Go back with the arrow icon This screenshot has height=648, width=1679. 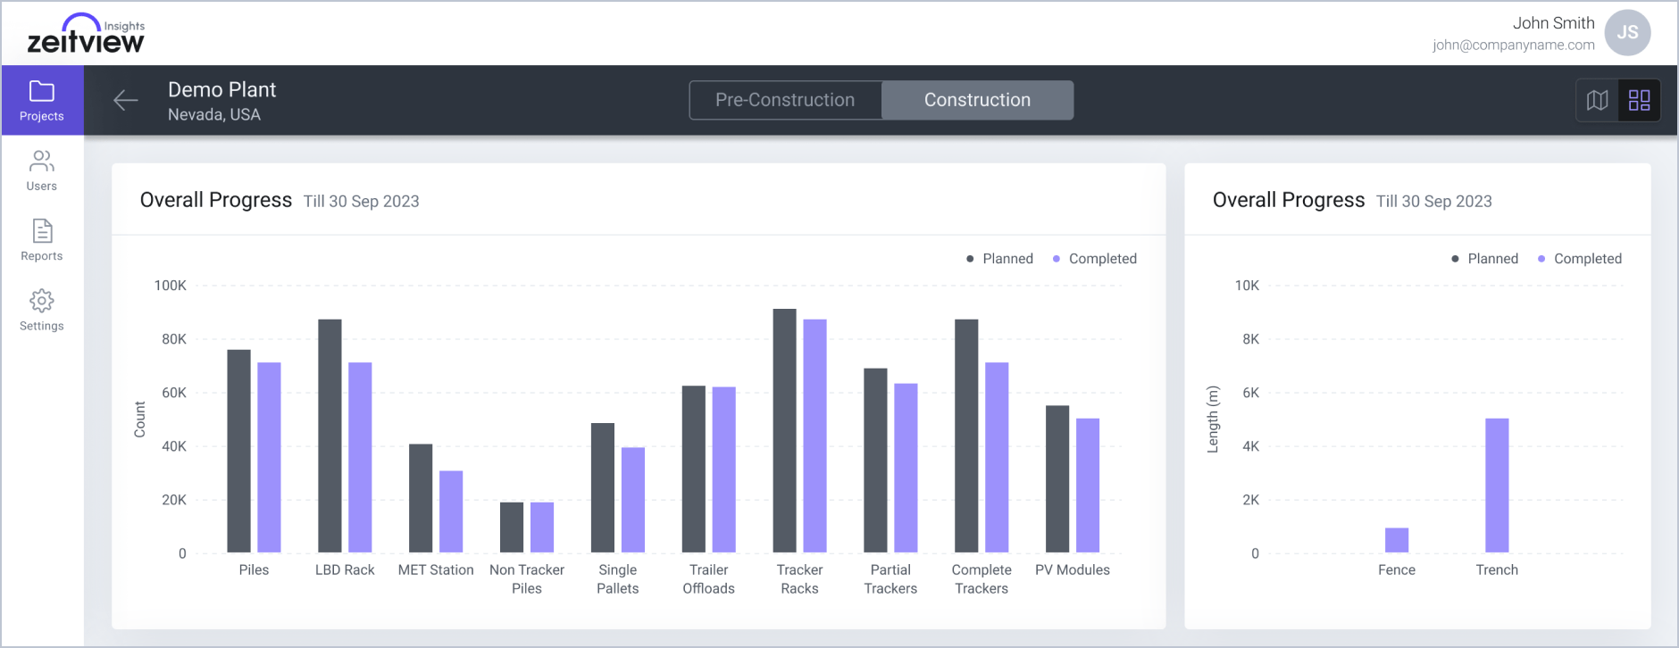pyautogui.click(x=126, y=100)
